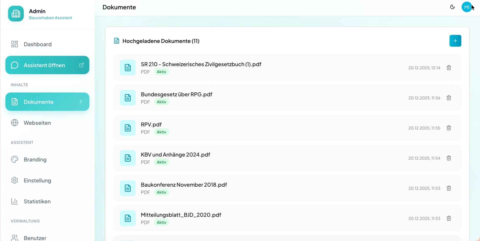The image size is (480, 241).
Task: Go to Webseiten section
Action: click(47, 123)
